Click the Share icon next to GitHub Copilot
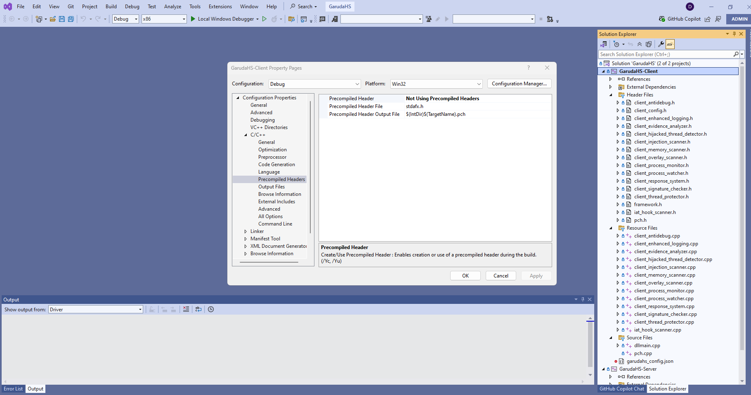Screen dimensions: 751x395 click(708, 19)
